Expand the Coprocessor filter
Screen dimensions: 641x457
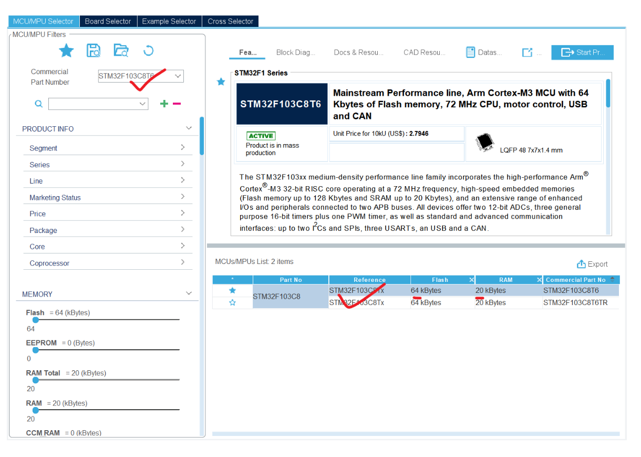pyautogui.click(x=182, y=262)
